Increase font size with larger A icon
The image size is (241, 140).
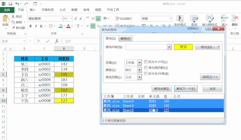tap(76, 18)
